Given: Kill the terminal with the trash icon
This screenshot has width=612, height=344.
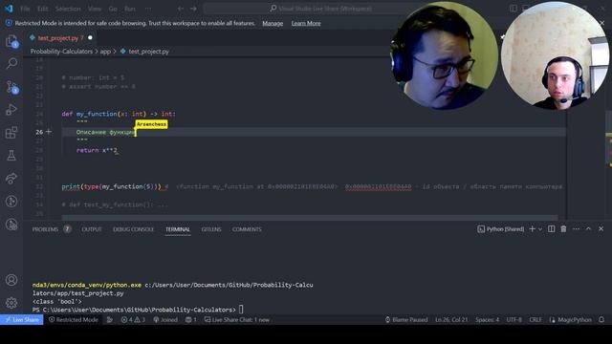Looking at the screenshot, I should click(x=563, y=229).
